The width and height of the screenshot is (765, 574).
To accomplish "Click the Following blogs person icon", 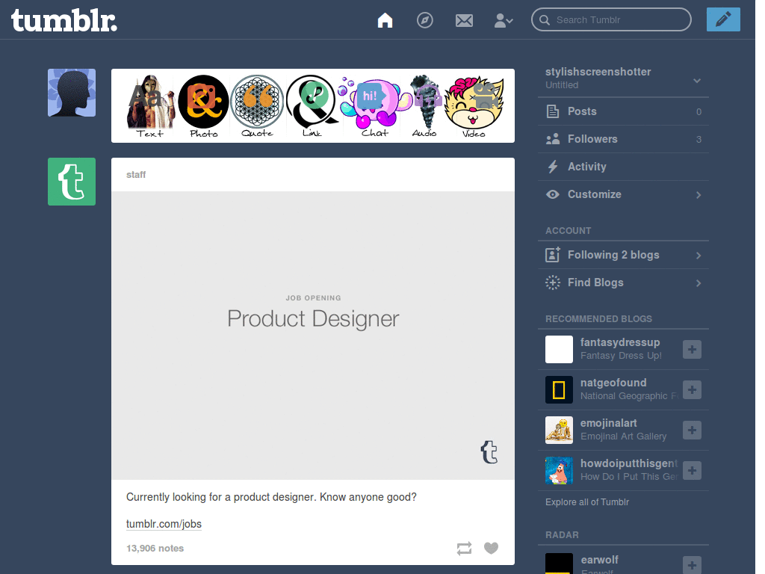I will pyautogui.click(x=553, y=255).
